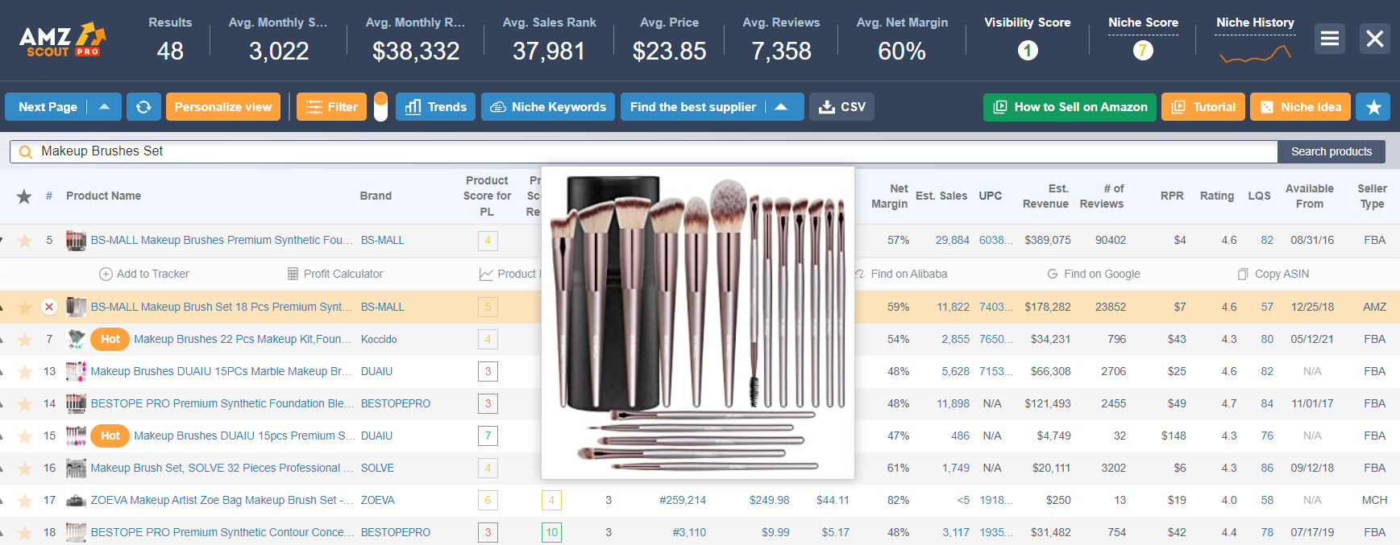The image size is (1400, 545).
Task: Toggle the orange filter switch
Action: (x=380, y=106)
